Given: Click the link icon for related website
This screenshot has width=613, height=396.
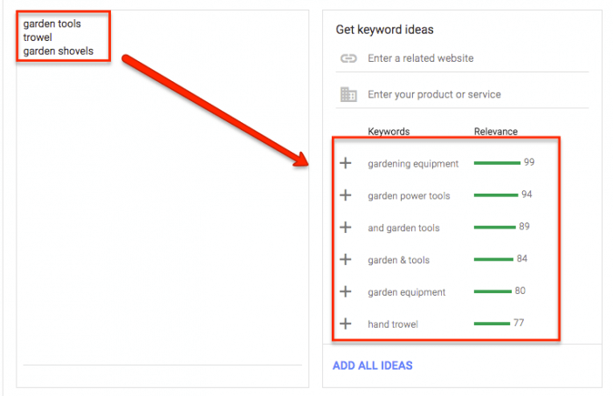Looking at the screenshot, I should pos(348,58).
